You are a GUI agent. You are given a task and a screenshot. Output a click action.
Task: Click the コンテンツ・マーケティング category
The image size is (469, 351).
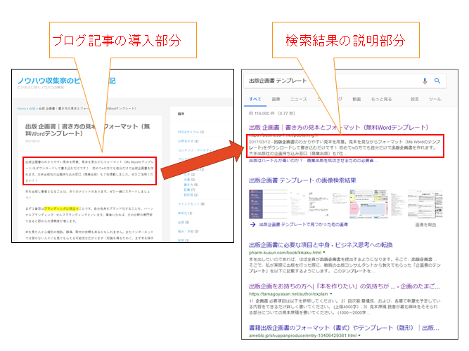(x=198, y=150)
